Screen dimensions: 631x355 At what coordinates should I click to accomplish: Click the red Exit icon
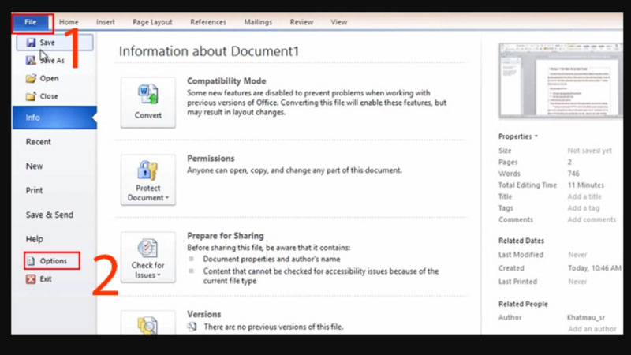(x=31, y=279)
